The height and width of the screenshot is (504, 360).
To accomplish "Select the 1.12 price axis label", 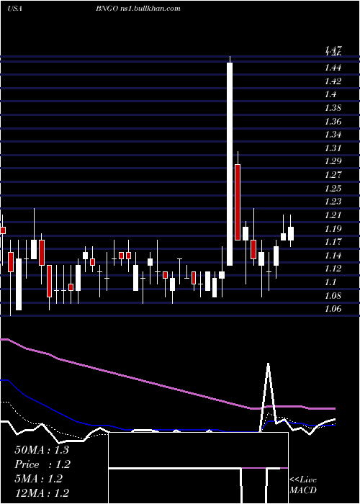I will pyautogui.click(x=333, y=269).
